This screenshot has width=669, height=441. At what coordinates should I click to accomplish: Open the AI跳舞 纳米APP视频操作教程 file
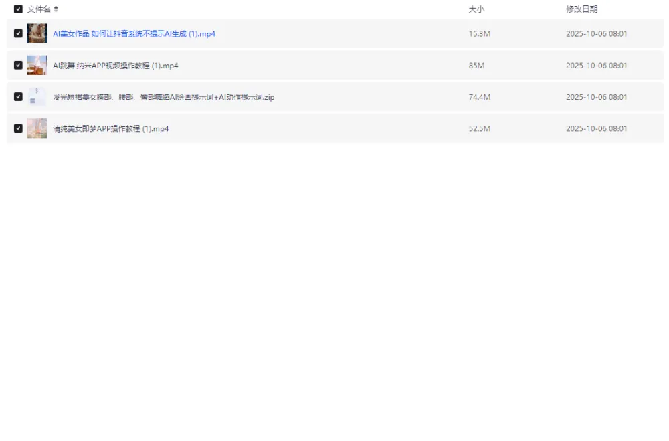115,66
